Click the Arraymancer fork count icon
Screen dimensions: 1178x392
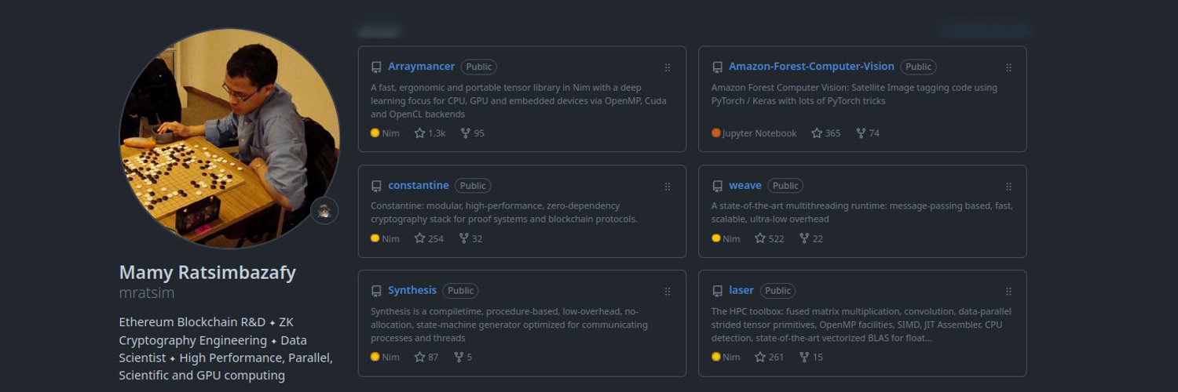[x=465, y=133]
